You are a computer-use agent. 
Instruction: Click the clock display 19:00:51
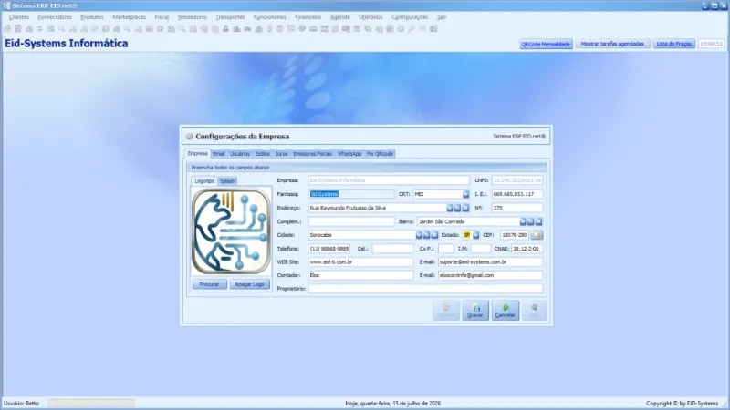pos(712,44)
